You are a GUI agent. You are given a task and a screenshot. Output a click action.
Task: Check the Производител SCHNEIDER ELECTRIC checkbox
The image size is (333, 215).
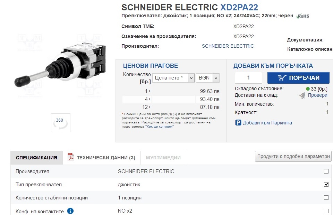pyautogui.click(x=326, y=171)
